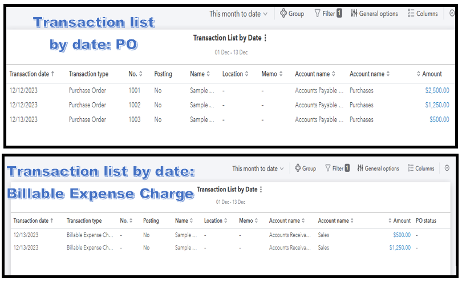Click the $1,250.00 billable expense charge amount
Viewport: 462px width, 281px height.
pos(399,248)
